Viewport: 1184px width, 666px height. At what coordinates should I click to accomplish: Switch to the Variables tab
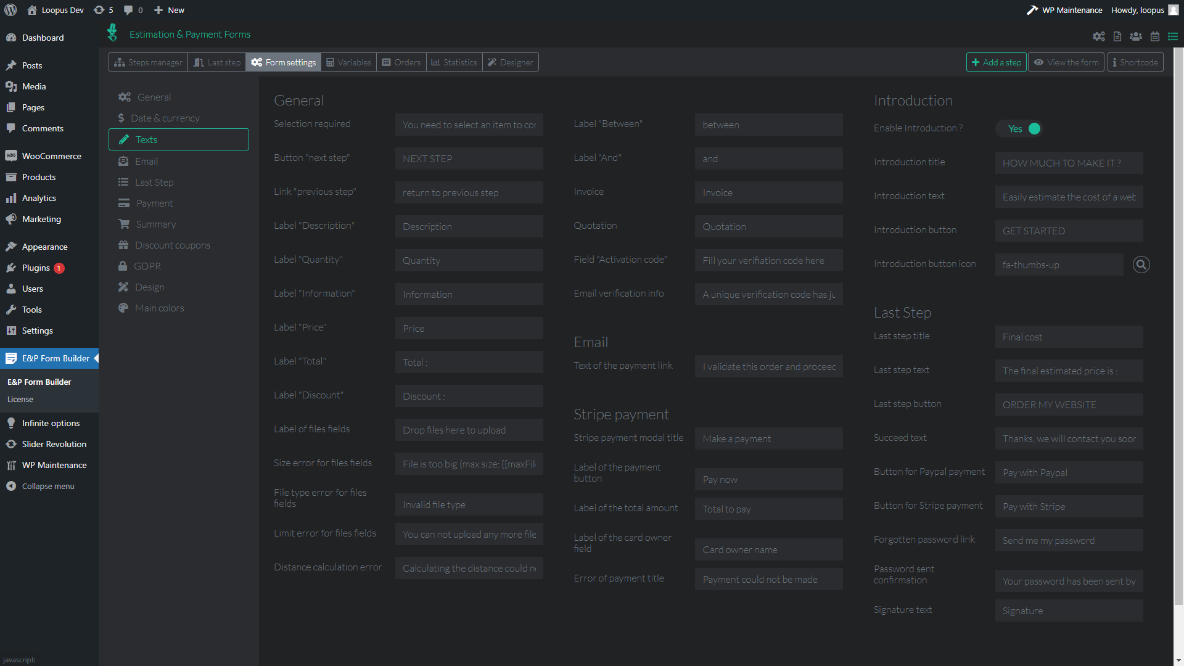coord(348,62)
